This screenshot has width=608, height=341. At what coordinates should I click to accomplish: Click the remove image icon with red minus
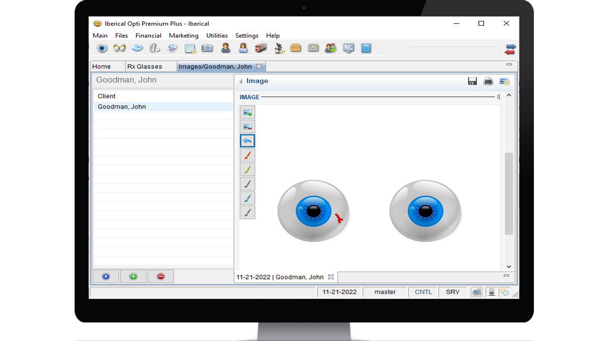247,127
